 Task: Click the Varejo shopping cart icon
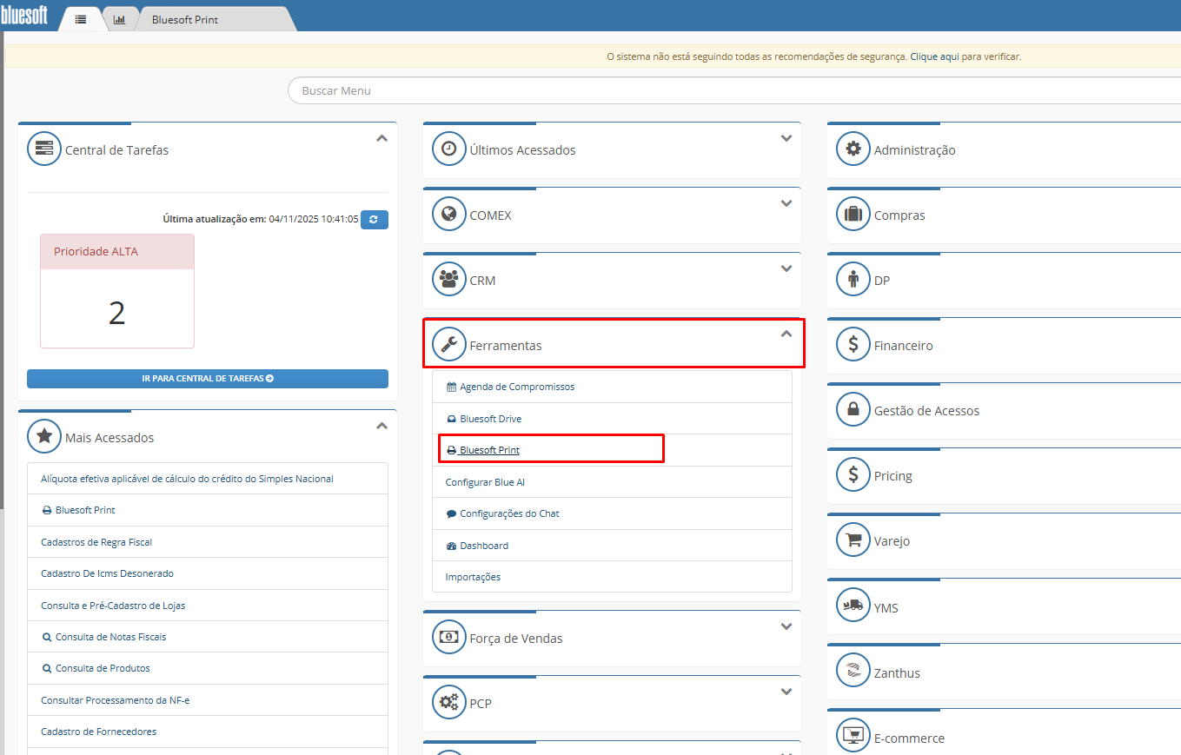tap(853, 540)
